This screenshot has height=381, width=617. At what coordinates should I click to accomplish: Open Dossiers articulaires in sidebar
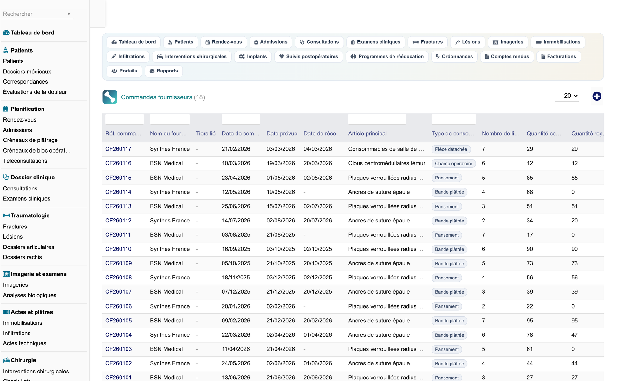click(29, 247)
